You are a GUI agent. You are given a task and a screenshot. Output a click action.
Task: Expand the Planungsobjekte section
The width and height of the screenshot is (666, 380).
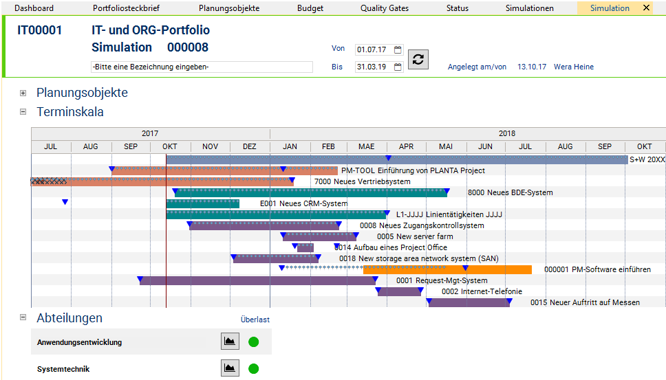23,93
